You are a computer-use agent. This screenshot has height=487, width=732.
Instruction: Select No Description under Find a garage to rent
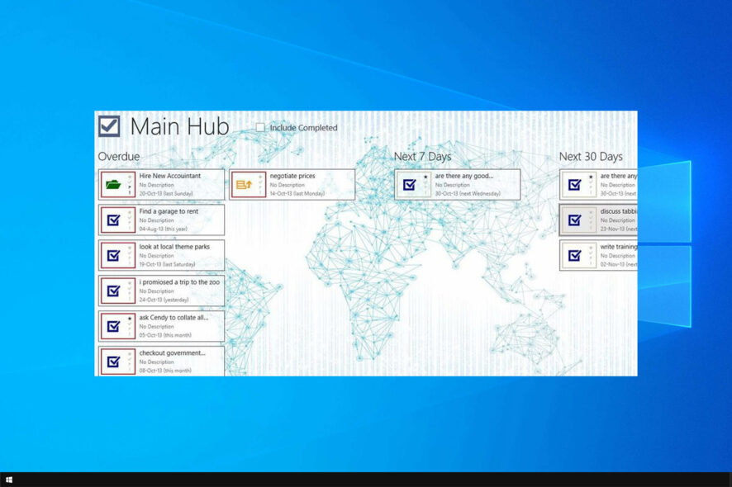[x=156, y=220]
